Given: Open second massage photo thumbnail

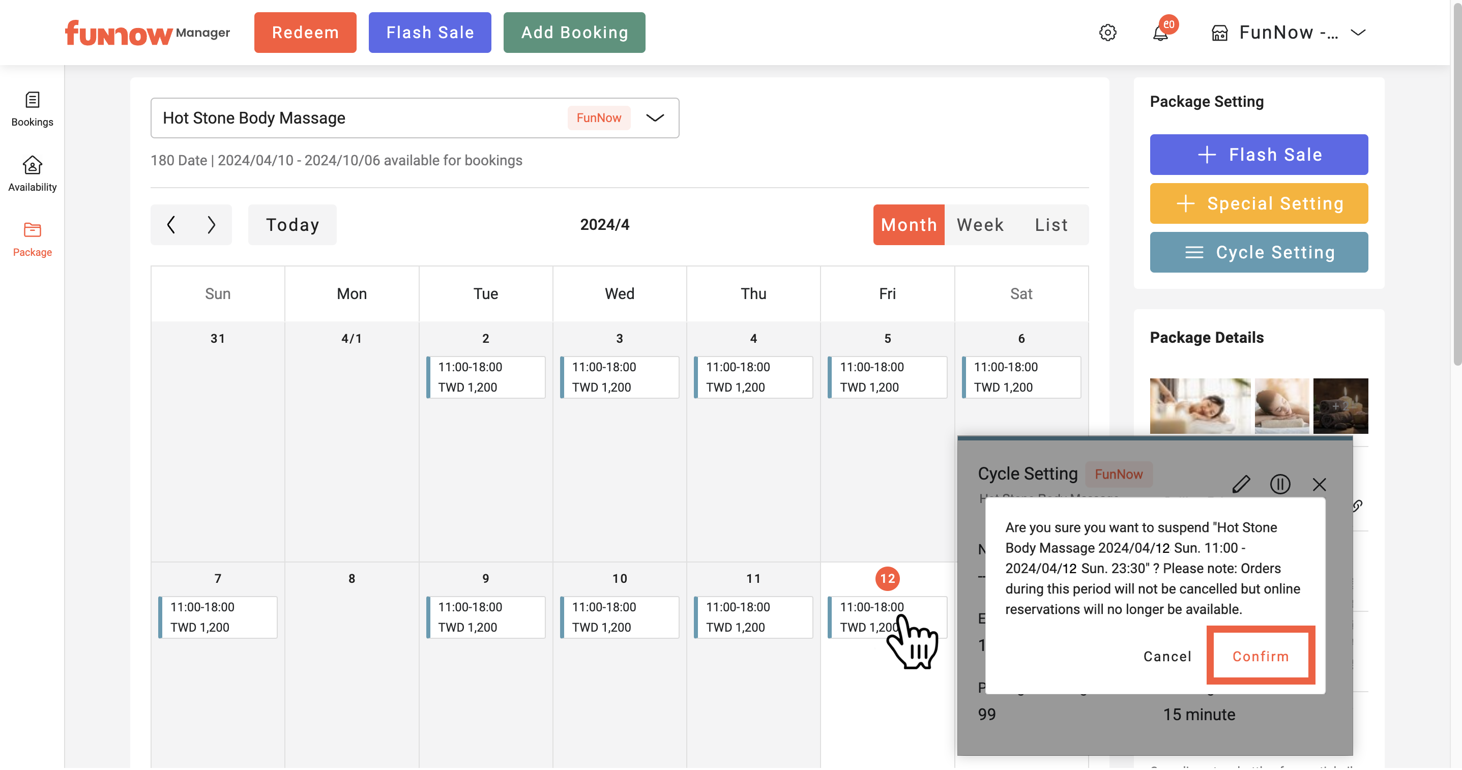Looking at the screenshot, I should [1282, 406].
